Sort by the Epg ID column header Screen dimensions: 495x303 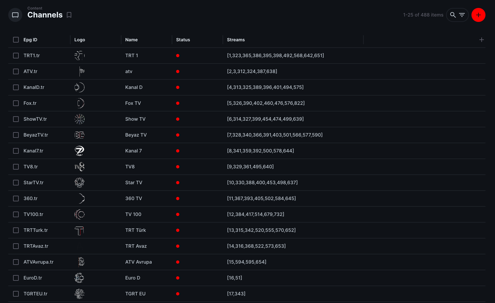(31, 40)
